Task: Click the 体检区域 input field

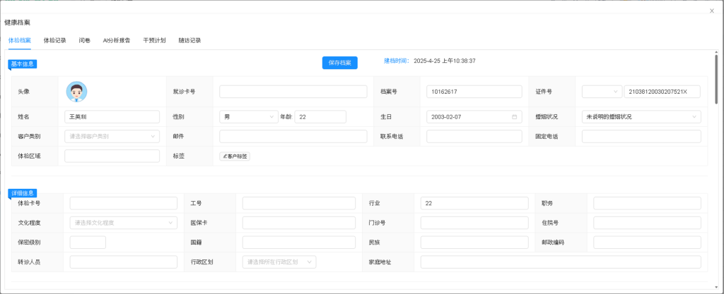Action: click(112, 156)
